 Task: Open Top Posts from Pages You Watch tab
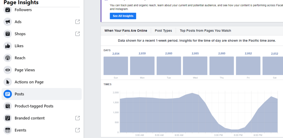pos(205,31)
